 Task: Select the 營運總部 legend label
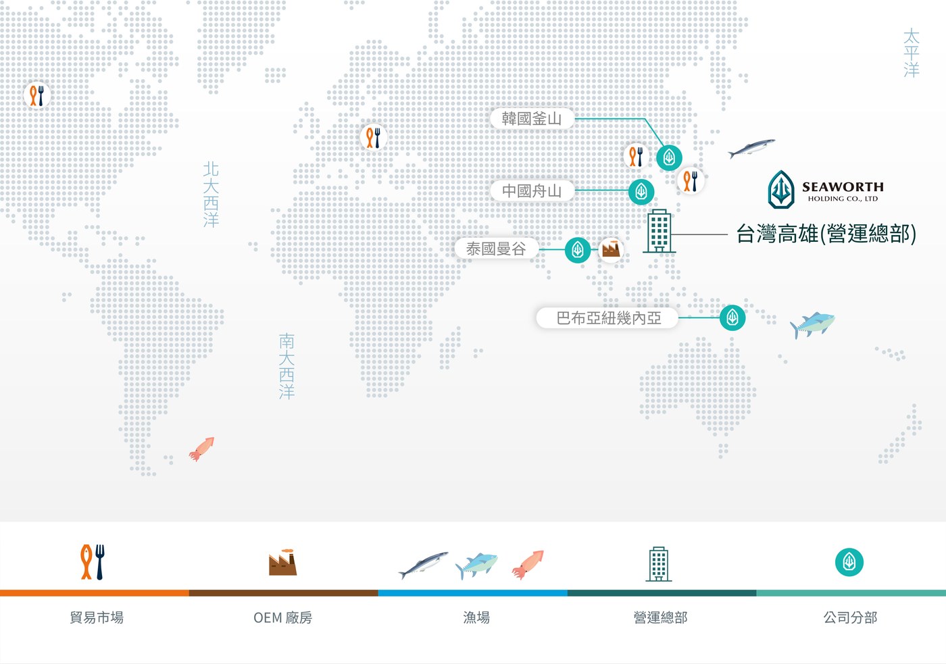point(660,617)
